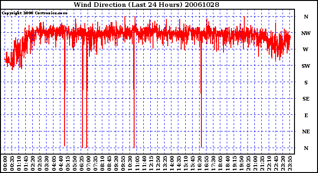The image size is (318, 173).
Task: Select the 00:35 time label
Action: pyautogui.click(x=12, y=163)
